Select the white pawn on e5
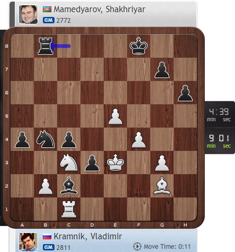The width and height of the screenshot is (235, 252). pyautogui.click(x=115, y=116)
